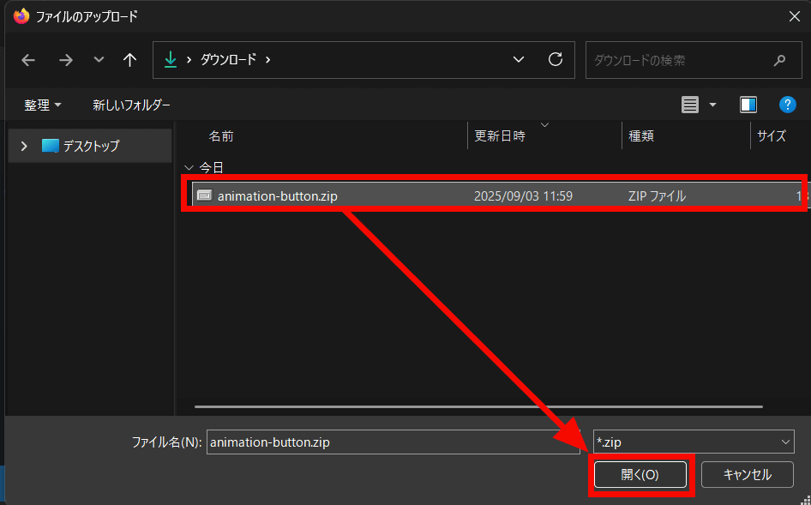Sort by 名前 column header
The height and width of the screenshot is (505, 811).
[x=221, y=136]
